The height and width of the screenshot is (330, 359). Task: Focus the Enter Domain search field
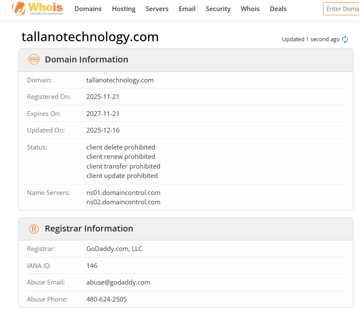342,9
